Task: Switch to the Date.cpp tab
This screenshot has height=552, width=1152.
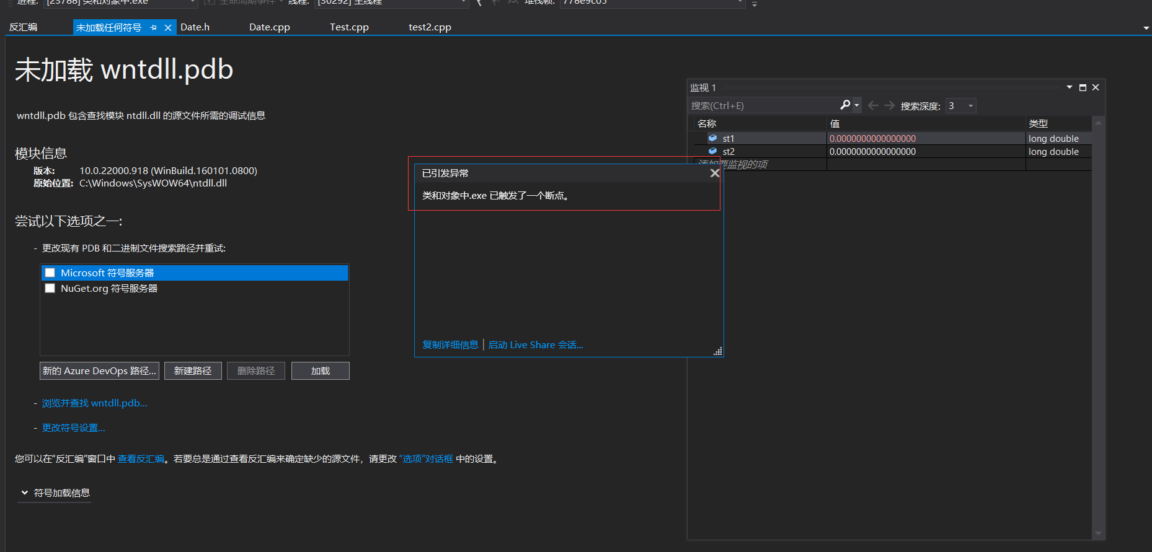Action: tap(269, 27)
